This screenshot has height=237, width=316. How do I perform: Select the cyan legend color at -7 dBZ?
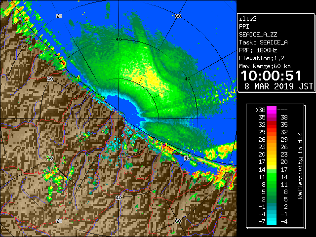click(x=272, y=221)
